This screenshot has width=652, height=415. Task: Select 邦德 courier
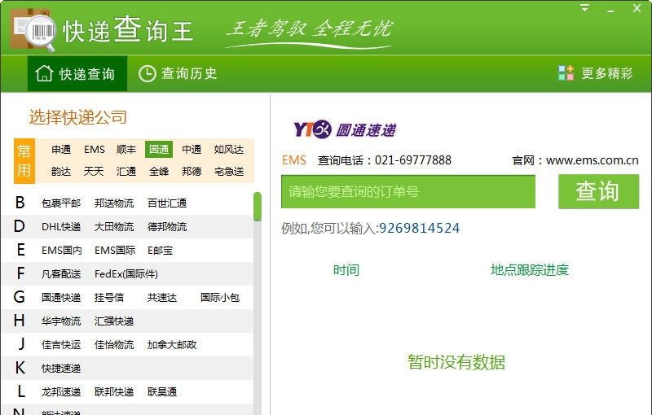192,172
